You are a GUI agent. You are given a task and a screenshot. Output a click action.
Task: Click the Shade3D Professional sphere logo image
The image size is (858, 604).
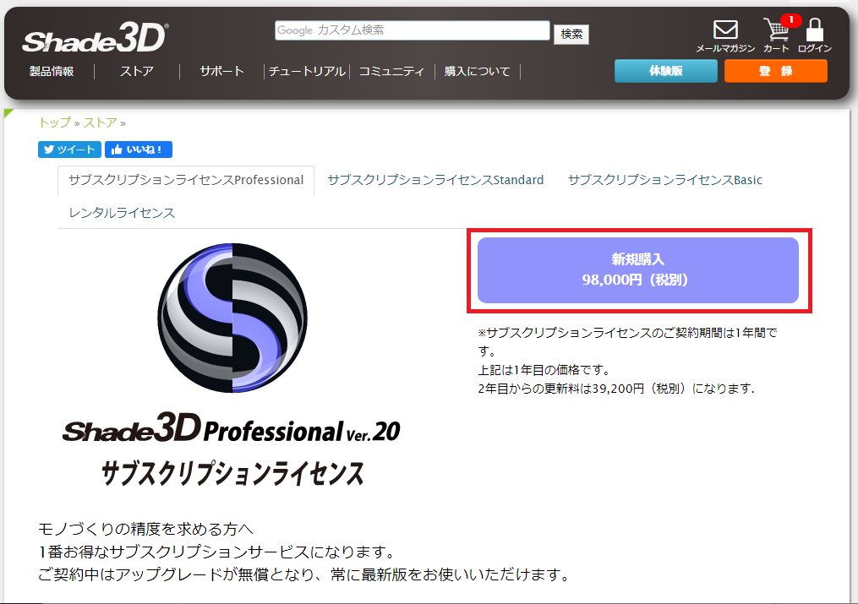[x=232, y=318]
